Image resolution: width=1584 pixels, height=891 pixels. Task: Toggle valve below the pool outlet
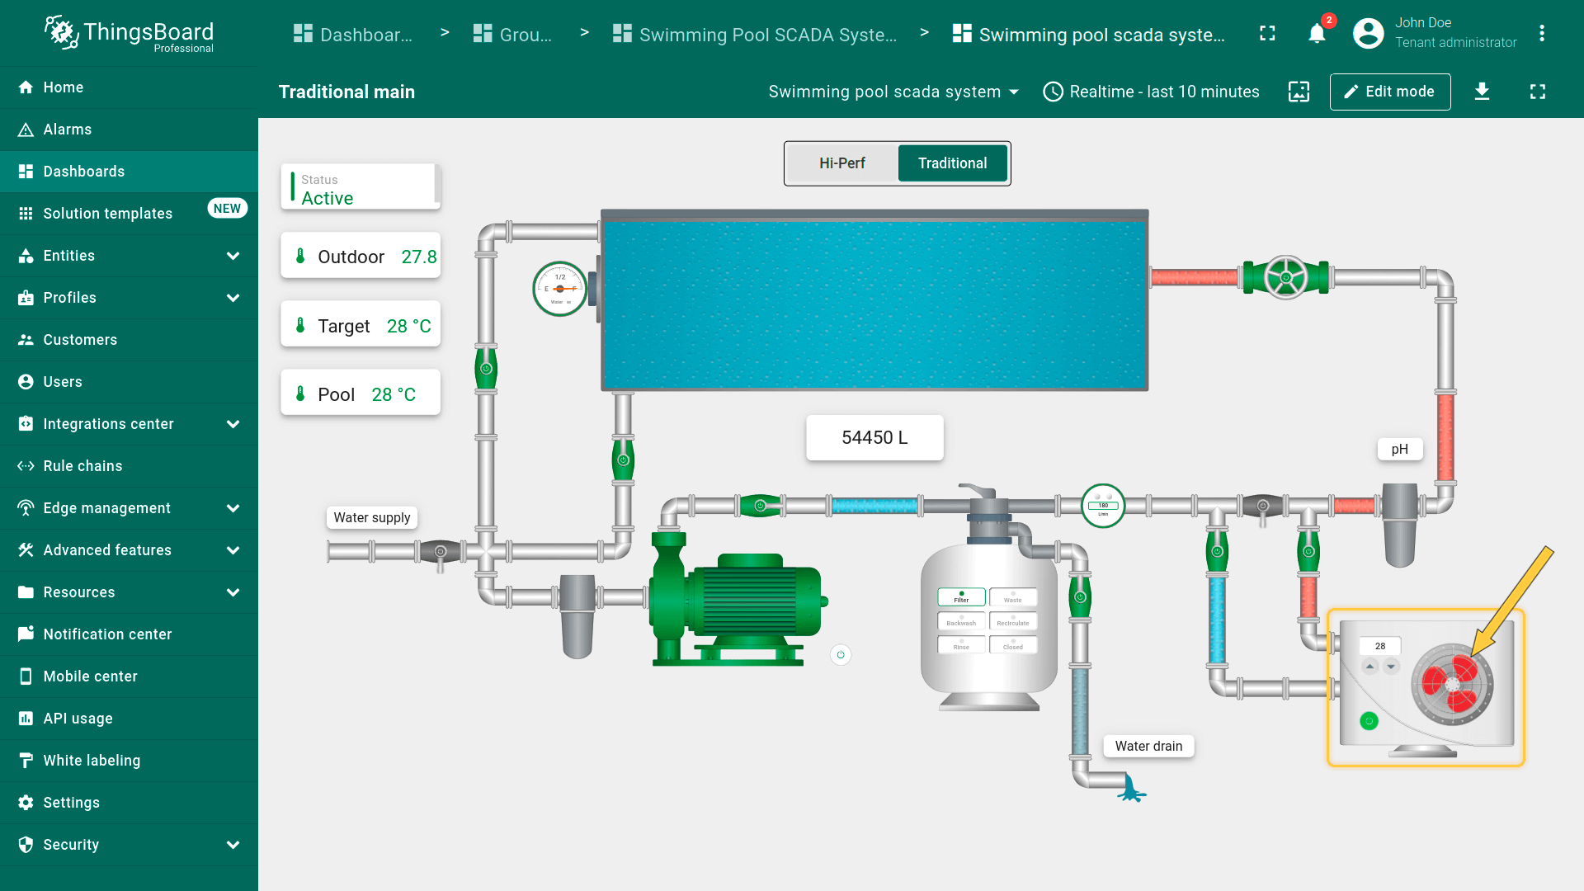point(623,460)
